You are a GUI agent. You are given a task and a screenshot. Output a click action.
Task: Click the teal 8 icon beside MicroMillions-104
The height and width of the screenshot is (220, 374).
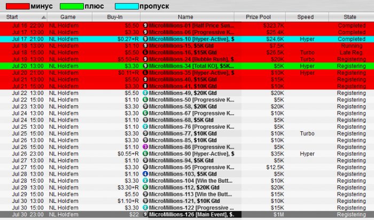[x=145, y=180]
